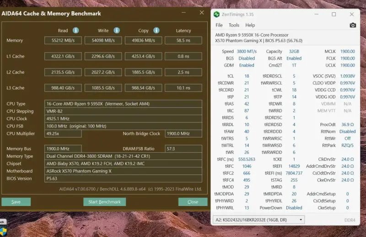Click the ProcOdt value 36.9 Ω

coord(347,125)
